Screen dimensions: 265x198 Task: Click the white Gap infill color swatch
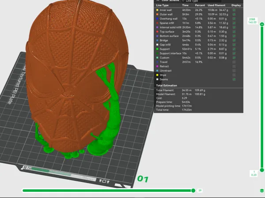(157, 44)
